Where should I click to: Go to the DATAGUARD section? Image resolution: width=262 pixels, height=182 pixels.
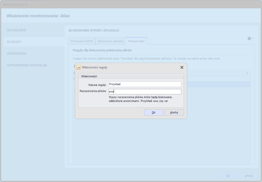tap(17, 30)
